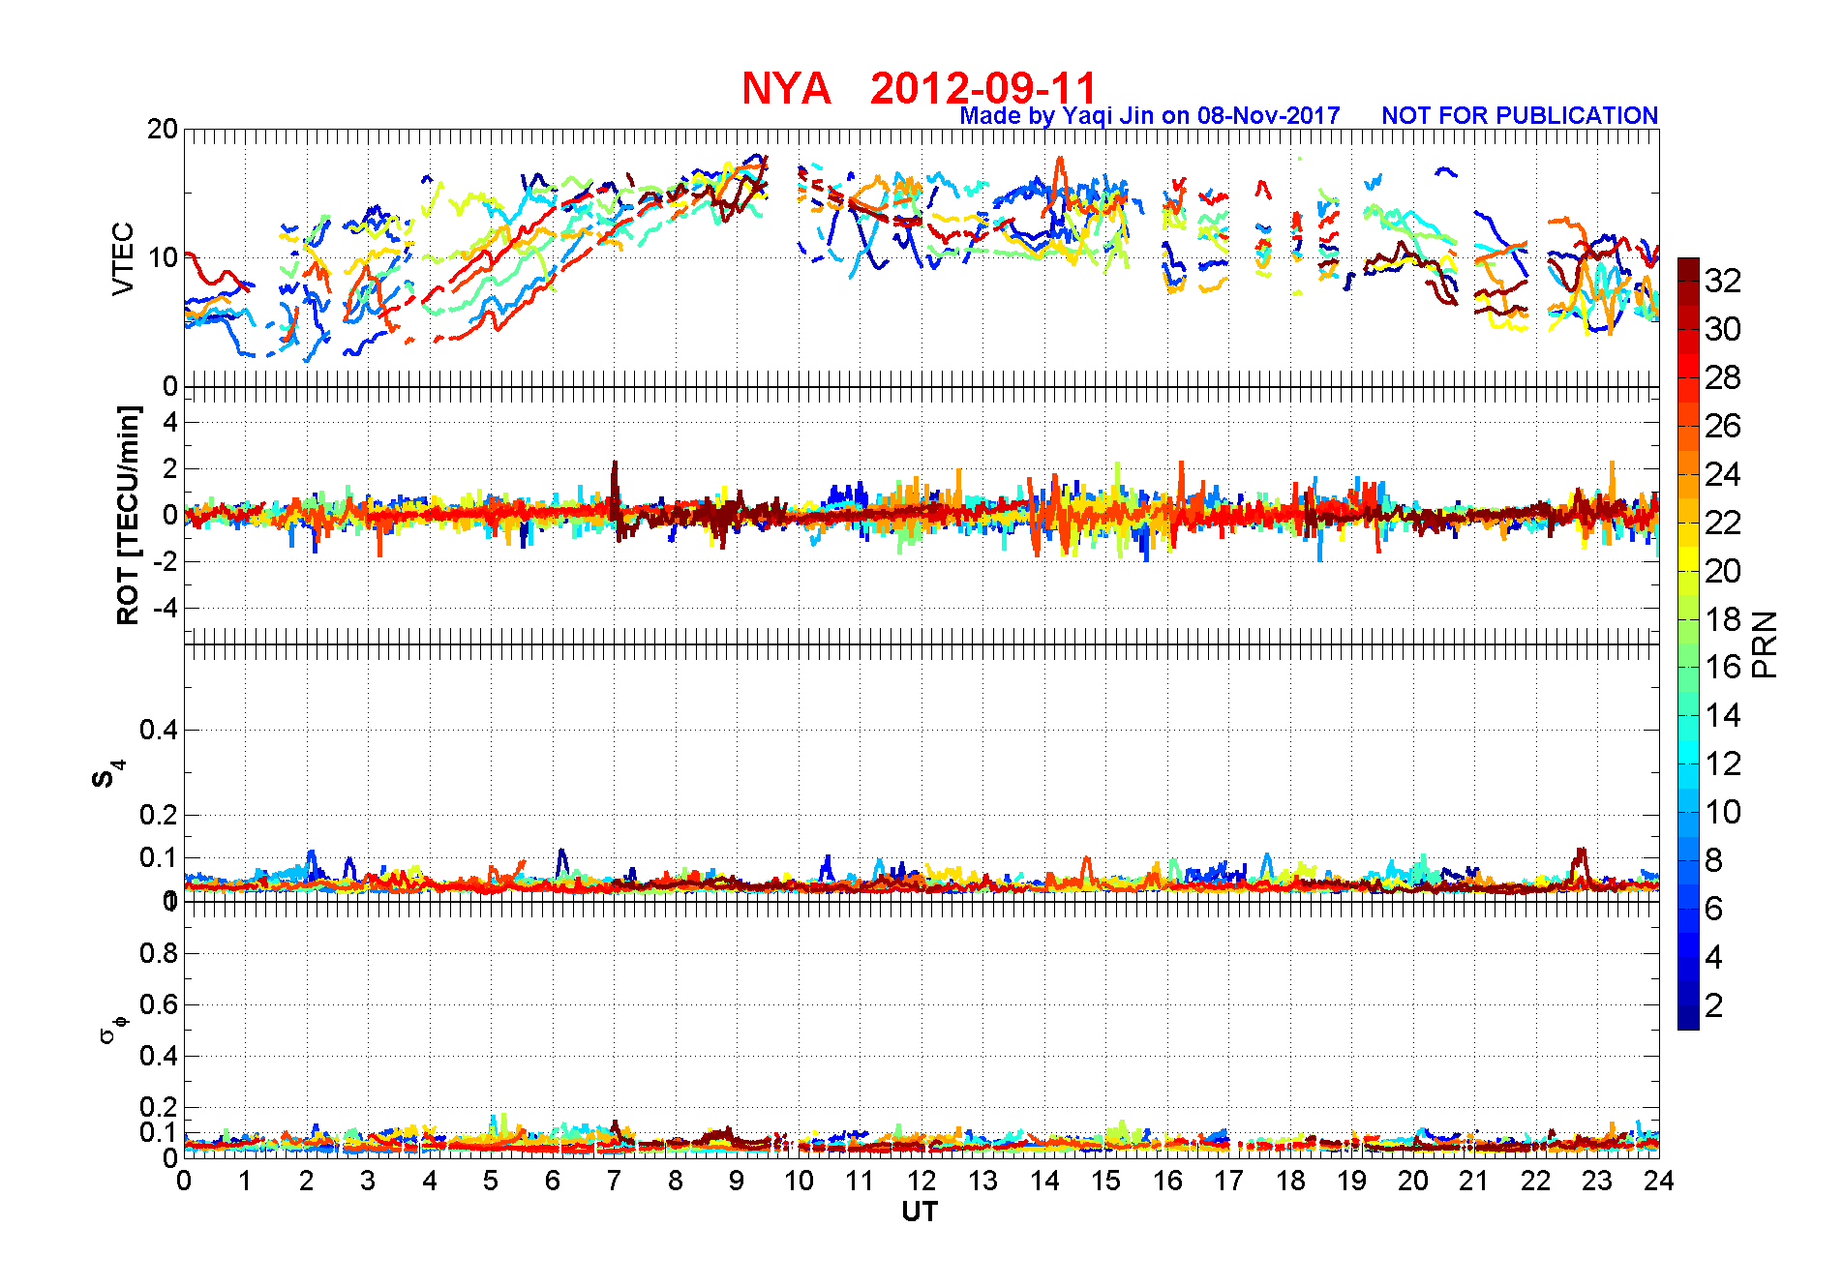Viewport: 1843px width, 1287px height.
Task: Click the sigma-phi y-axis label
Action: point(112,1029)
